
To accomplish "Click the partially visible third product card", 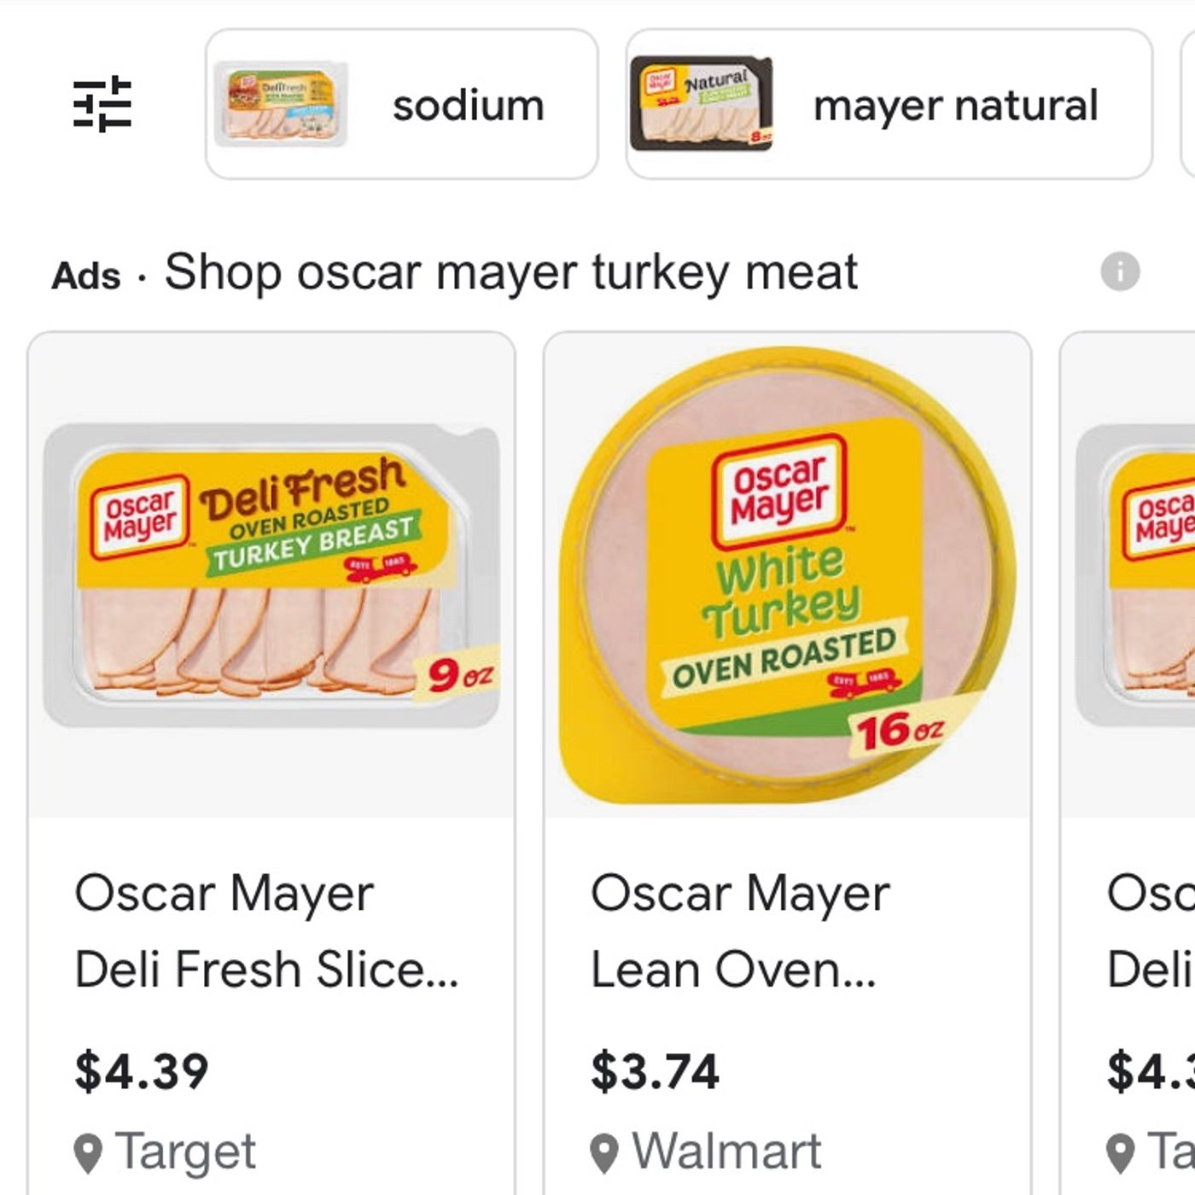I will pyautogui.click(x=1135, y=768).
